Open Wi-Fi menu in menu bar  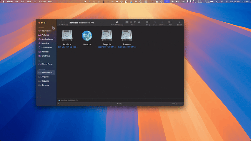[222, 1]
